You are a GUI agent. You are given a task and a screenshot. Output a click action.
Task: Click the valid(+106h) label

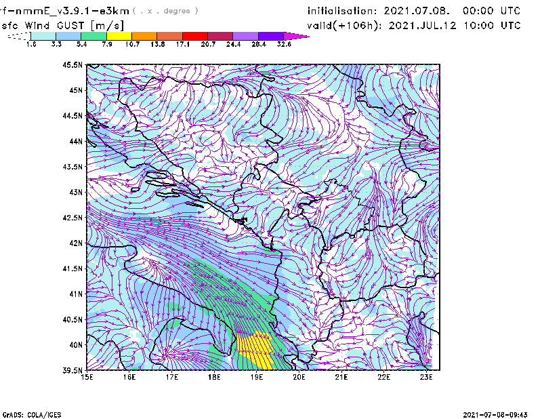pyautogui.click(x=346, y=26)
